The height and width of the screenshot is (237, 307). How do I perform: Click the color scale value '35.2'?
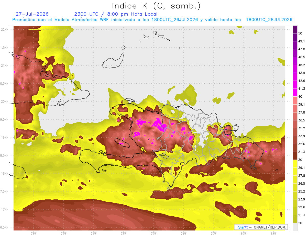click(302, 128)
